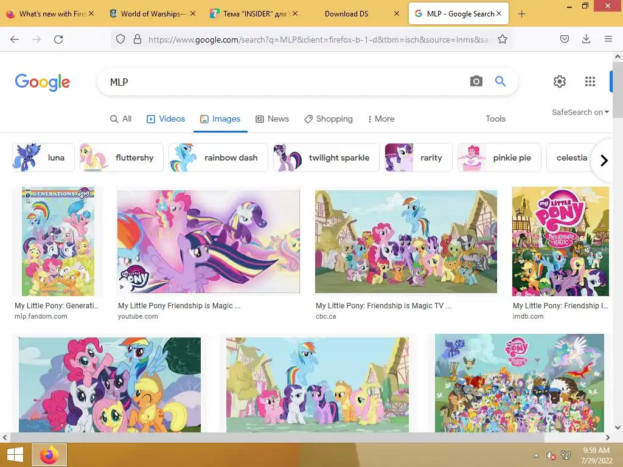
Task: Open the shield tracking protection icon
Action: click(x=120, y=39)
